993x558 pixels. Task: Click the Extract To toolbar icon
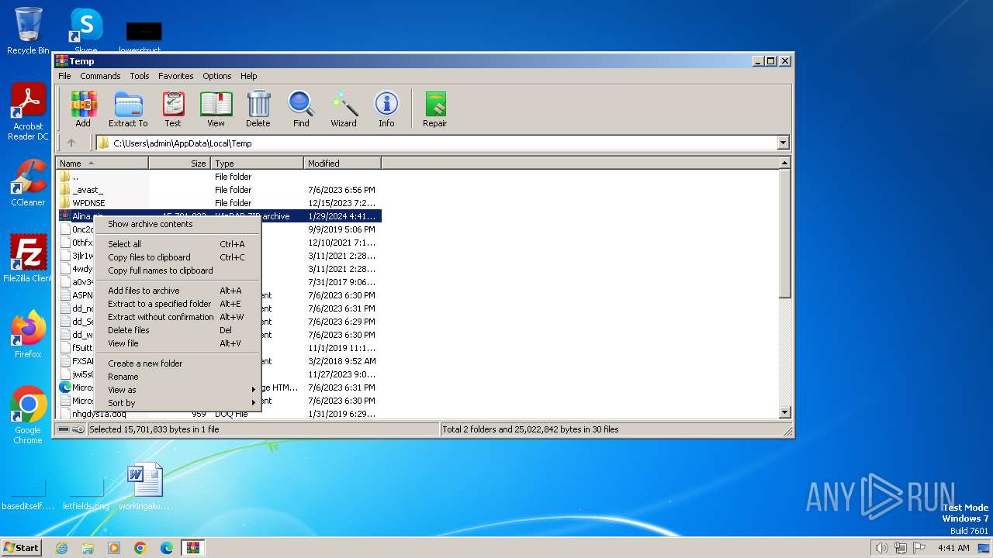click(x=128, y=109)
